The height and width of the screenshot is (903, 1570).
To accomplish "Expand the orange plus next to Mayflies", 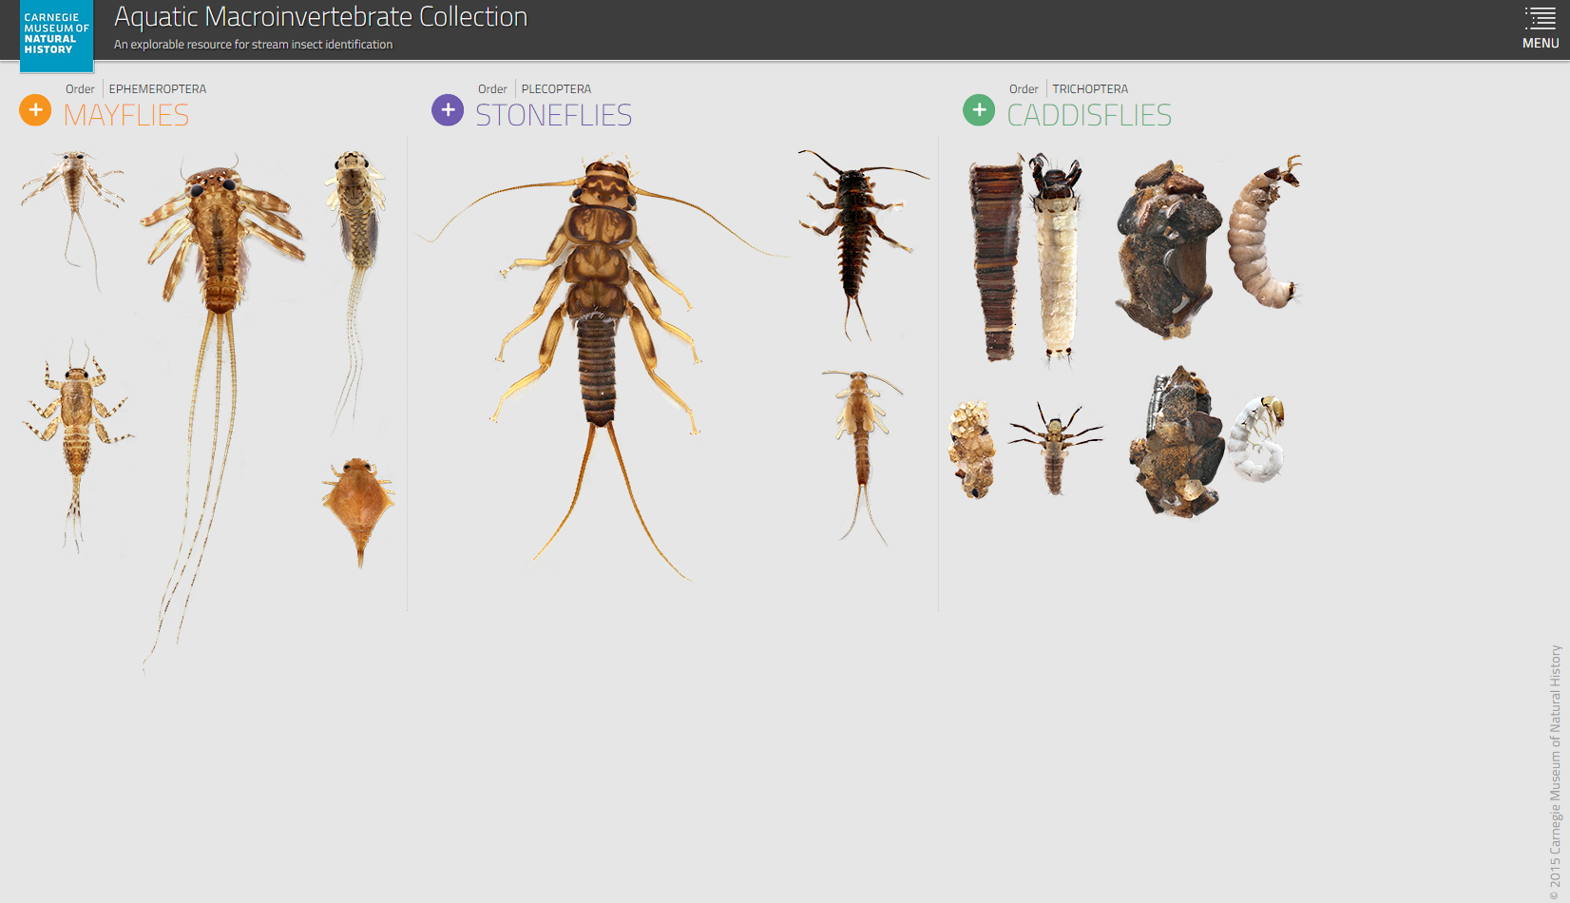I will coord(35,110).
